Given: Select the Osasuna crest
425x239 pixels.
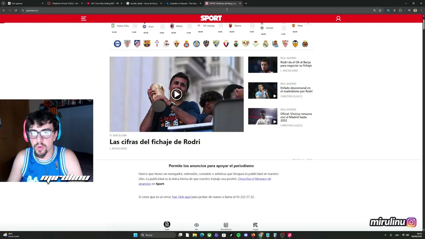Looking at the screenshot, I should (x=226, y=44).
